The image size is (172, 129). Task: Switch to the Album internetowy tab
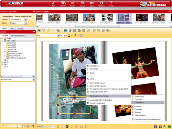point(18,36)
